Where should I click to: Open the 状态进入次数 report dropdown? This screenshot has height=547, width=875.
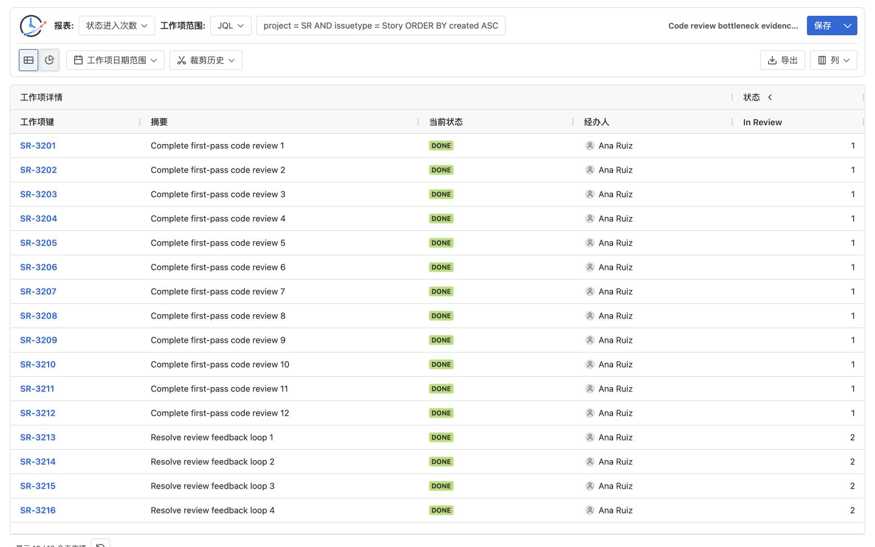117,26
